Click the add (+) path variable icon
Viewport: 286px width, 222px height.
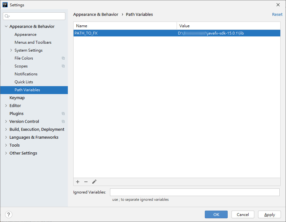point(78,182)
